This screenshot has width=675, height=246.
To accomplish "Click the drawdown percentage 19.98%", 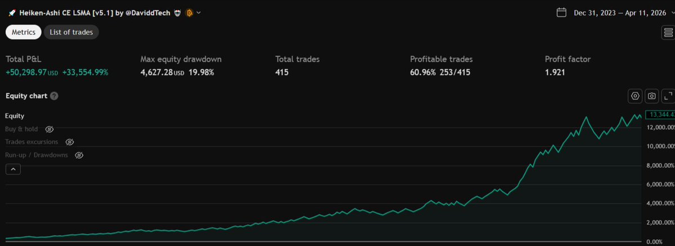I will pos(201,73).
